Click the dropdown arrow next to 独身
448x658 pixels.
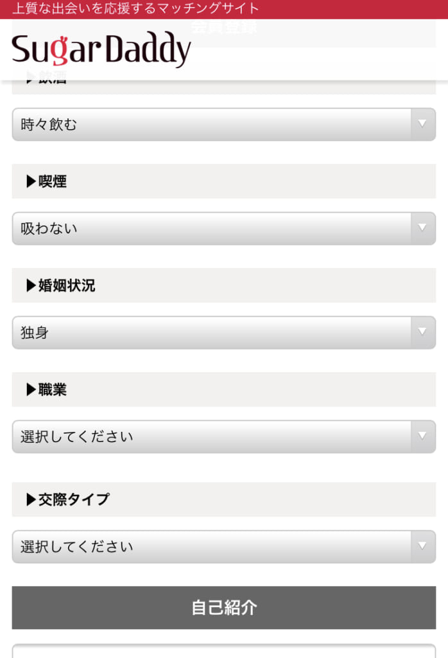point(422,332)
